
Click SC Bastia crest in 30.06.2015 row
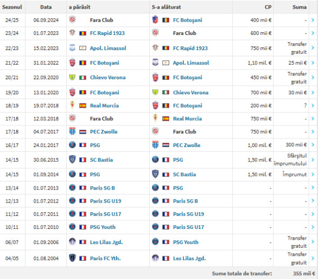click(x=72, y=159)
